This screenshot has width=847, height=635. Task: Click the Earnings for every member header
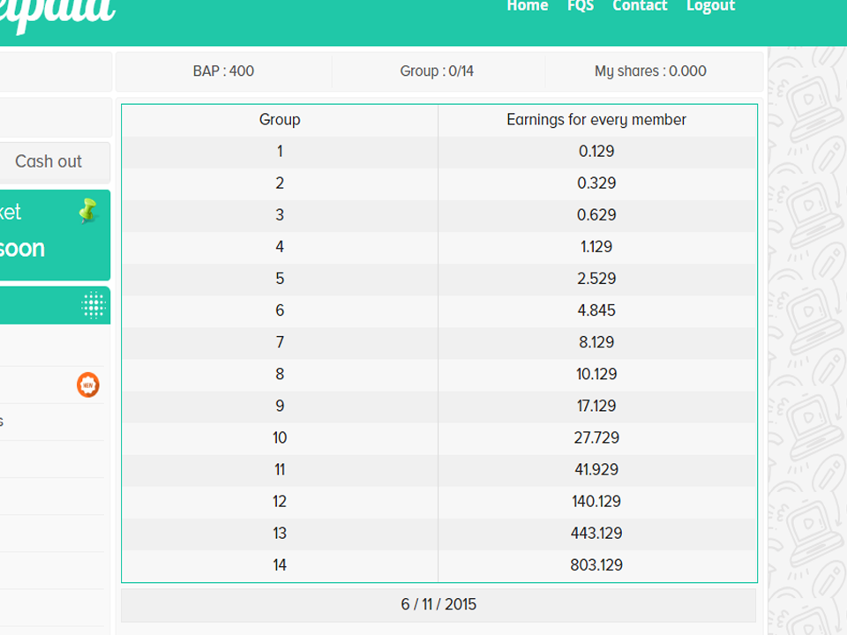click(596, 120)
